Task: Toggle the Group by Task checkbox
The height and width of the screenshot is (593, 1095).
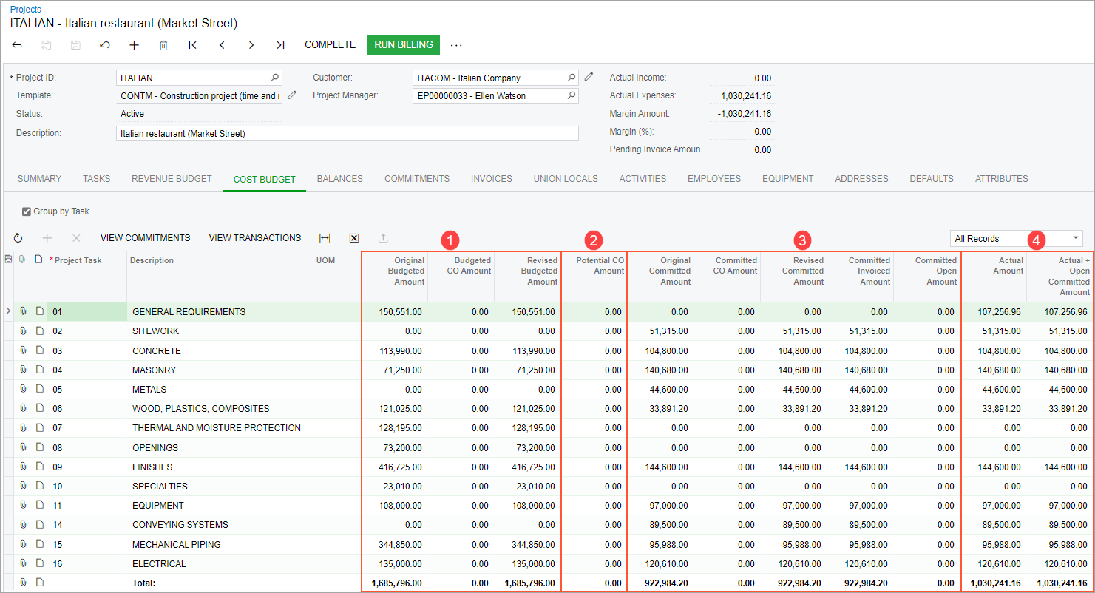Action: point(27,211)
